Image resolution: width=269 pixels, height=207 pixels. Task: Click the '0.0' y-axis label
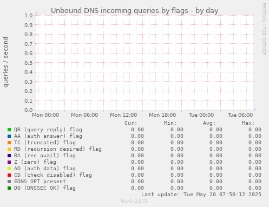click(x=29, y=110)
